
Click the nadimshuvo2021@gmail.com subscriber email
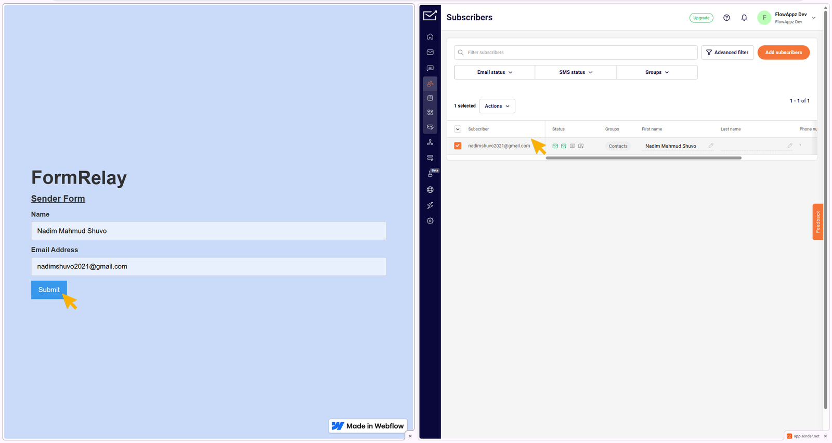click(x=499, y=146)
